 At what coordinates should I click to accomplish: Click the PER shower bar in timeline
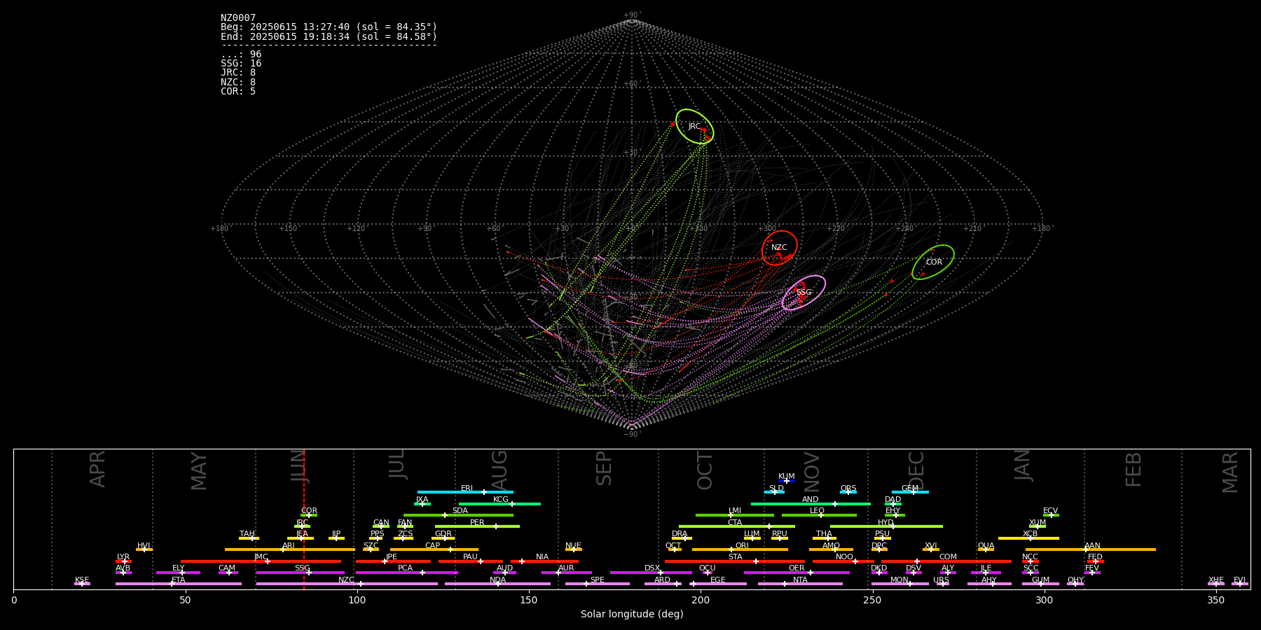click(x=477, y=526)
